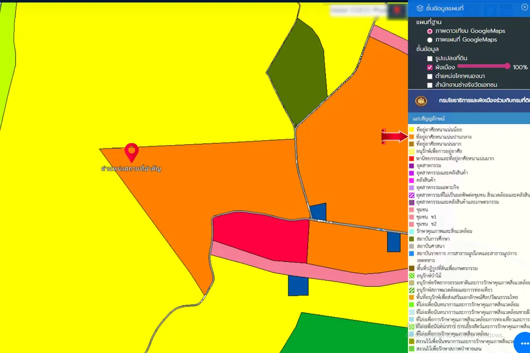Select ภาพแผนที่ GoogleMaps base map
530x353 pixels.
430,40
